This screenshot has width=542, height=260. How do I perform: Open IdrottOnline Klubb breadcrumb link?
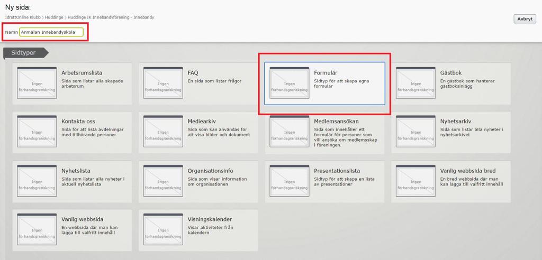[23, 17]
